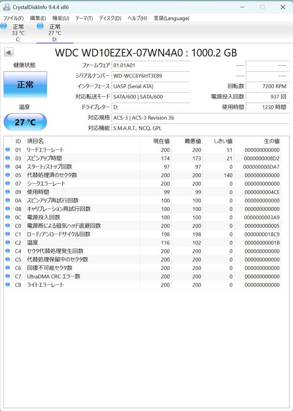Click status orb for row C6 回復不可能セクタ数
293x411 pixels.
(x=8, y=268)
